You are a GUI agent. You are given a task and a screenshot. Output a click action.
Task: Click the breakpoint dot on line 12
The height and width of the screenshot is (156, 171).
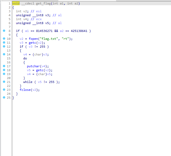coord(4,47)
